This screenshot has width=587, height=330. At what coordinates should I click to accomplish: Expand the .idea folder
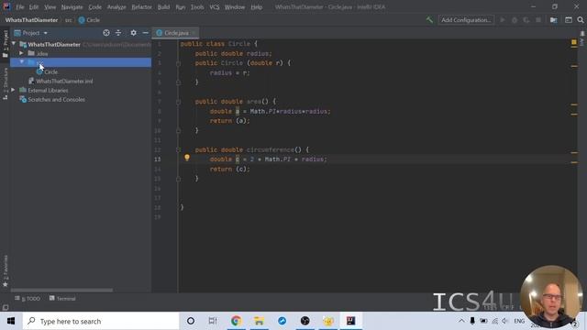(x=21, y=53)
